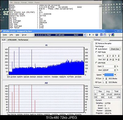Click the T-shaped toolbar icon

coord(109,35)
